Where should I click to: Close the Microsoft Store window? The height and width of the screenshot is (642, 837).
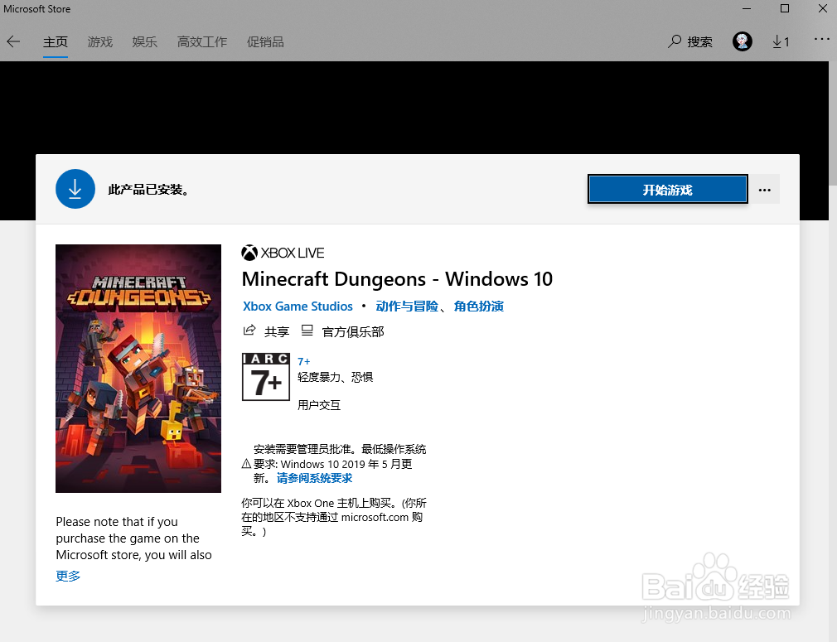823,8
